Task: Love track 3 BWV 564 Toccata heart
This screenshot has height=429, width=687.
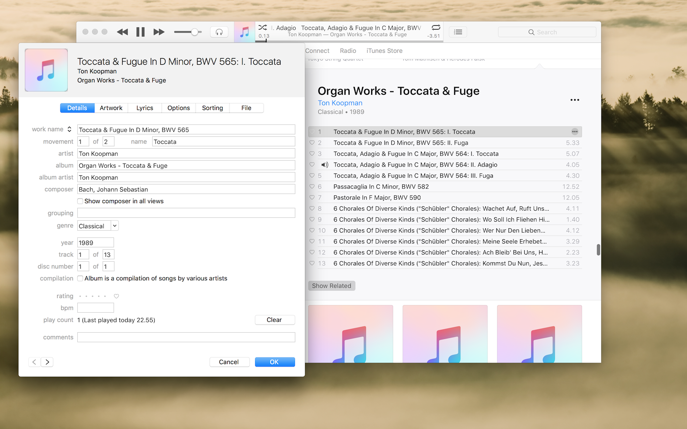Action: (312, 153)
